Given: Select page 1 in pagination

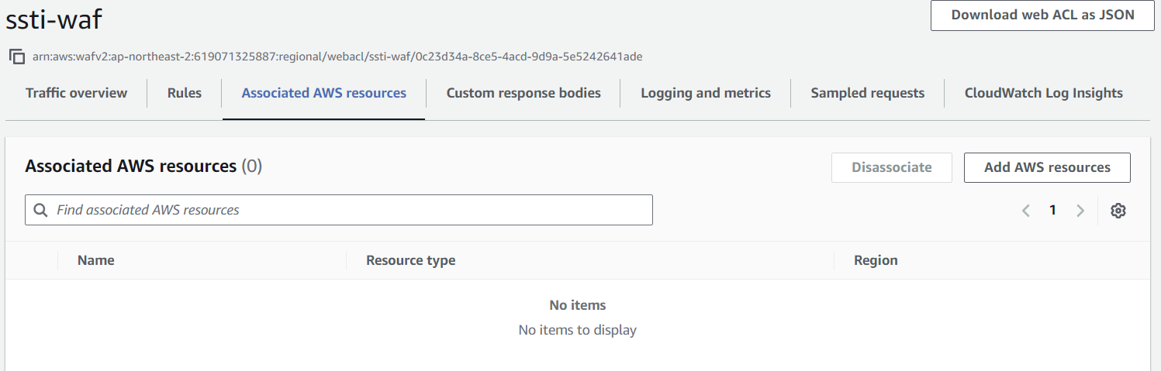Looking at the screenshot, I should tap(1052, 210).
